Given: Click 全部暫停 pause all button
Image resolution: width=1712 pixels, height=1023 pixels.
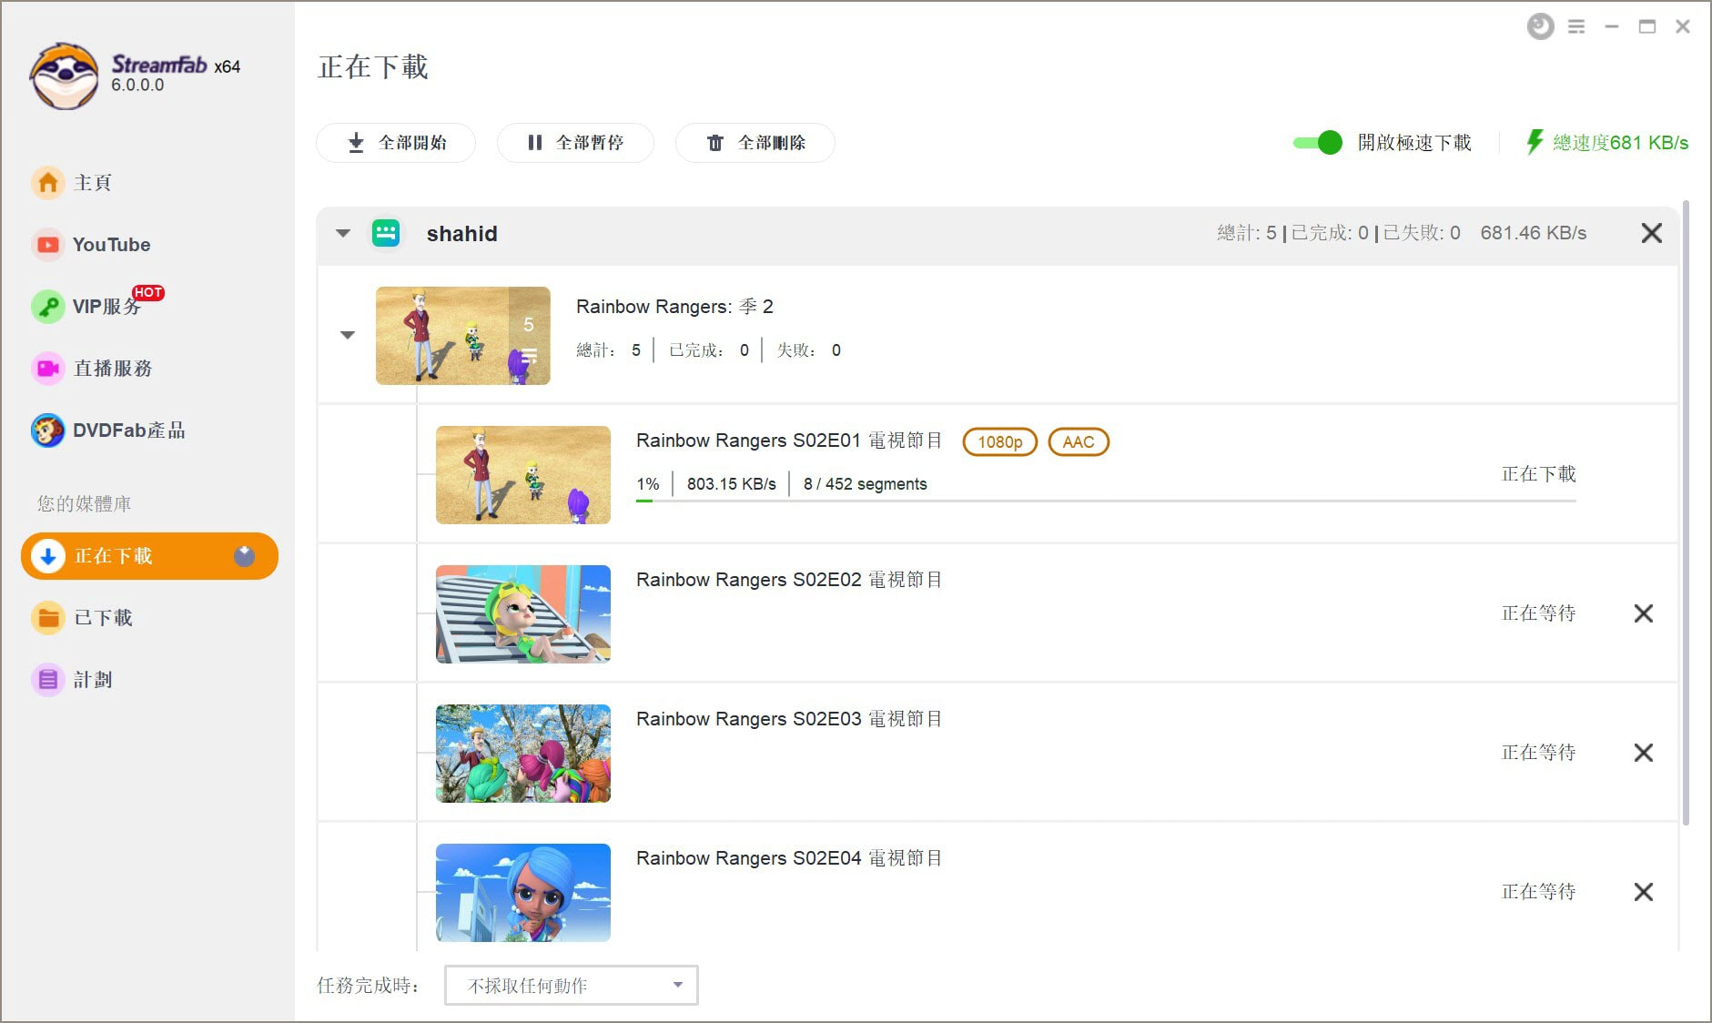Looking at the screenshot, I should tap(575, 143).
